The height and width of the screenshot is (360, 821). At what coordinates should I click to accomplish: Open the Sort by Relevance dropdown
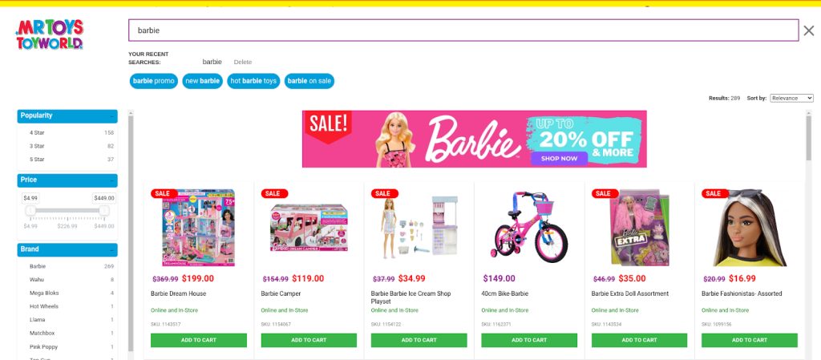point(791,99)
